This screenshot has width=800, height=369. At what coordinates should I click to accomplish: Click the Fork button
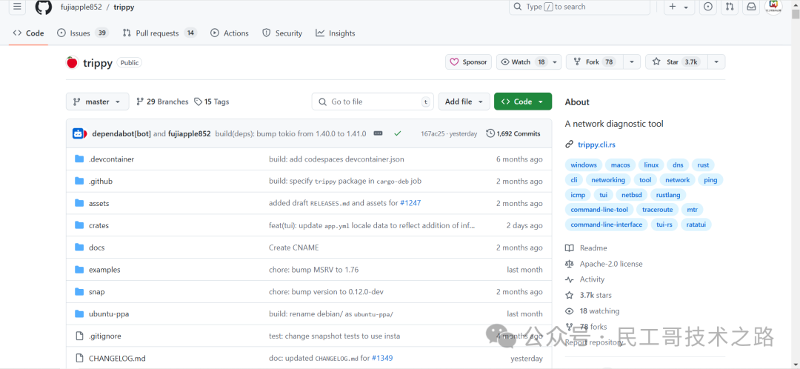(x=594, y=61)
